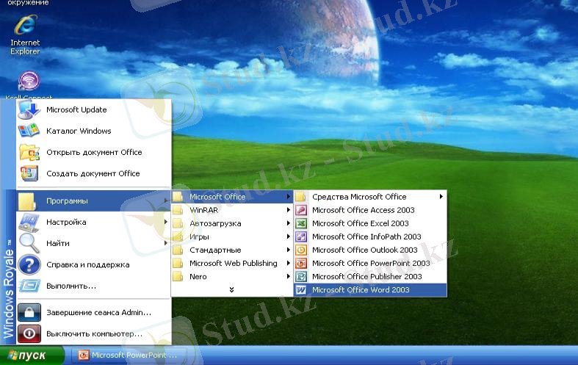Open the Стандартные folder
Image resolution: width=578 pixels, height=365 pixels.
click(x=232, y=250)
